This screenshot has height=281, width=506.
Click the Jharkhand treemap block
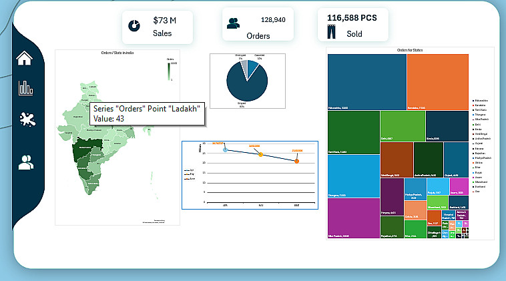click(x=459, y=202)
